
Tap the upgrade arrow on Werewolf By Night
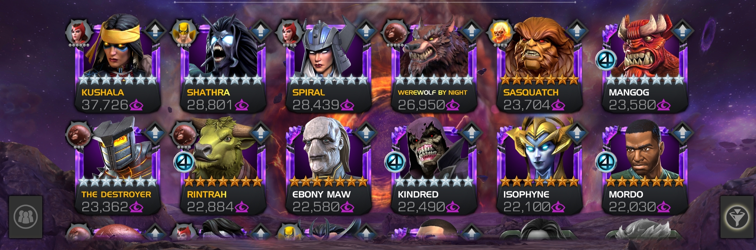471,31
